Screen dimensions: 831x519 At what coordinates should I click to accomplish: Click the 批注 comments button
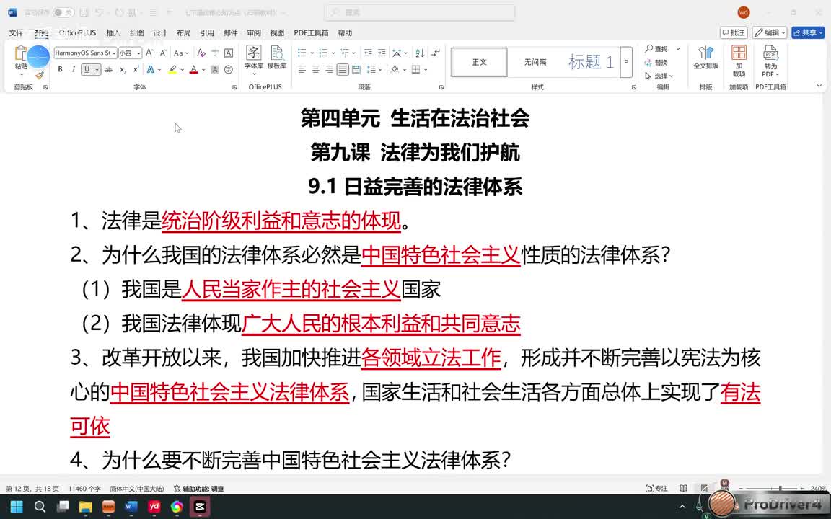[734, 33]
